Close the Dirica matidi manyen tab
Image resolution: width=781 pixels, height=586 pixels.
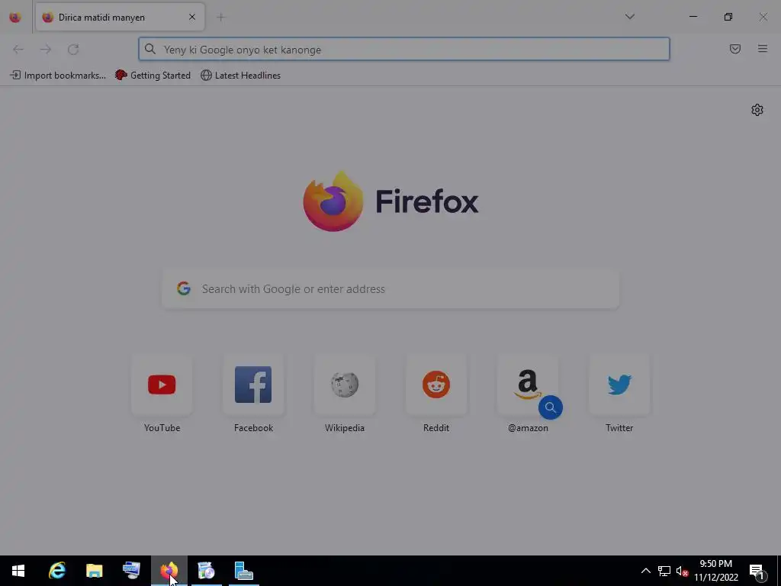[191, 18]
